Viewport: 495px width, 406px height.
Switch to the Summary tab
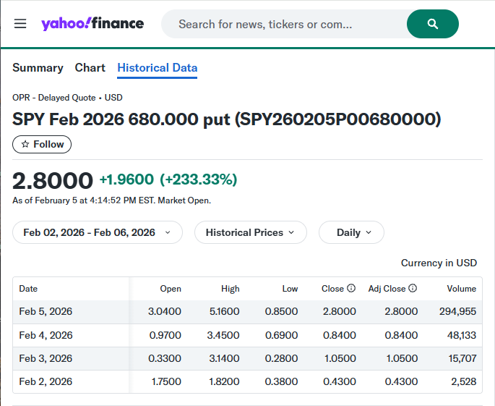pyautogui.click(x=38, y=67)
